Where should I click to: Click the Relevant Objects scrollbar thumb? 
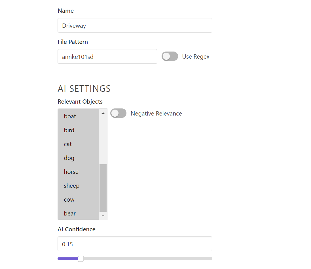click(x=103, y=188)
